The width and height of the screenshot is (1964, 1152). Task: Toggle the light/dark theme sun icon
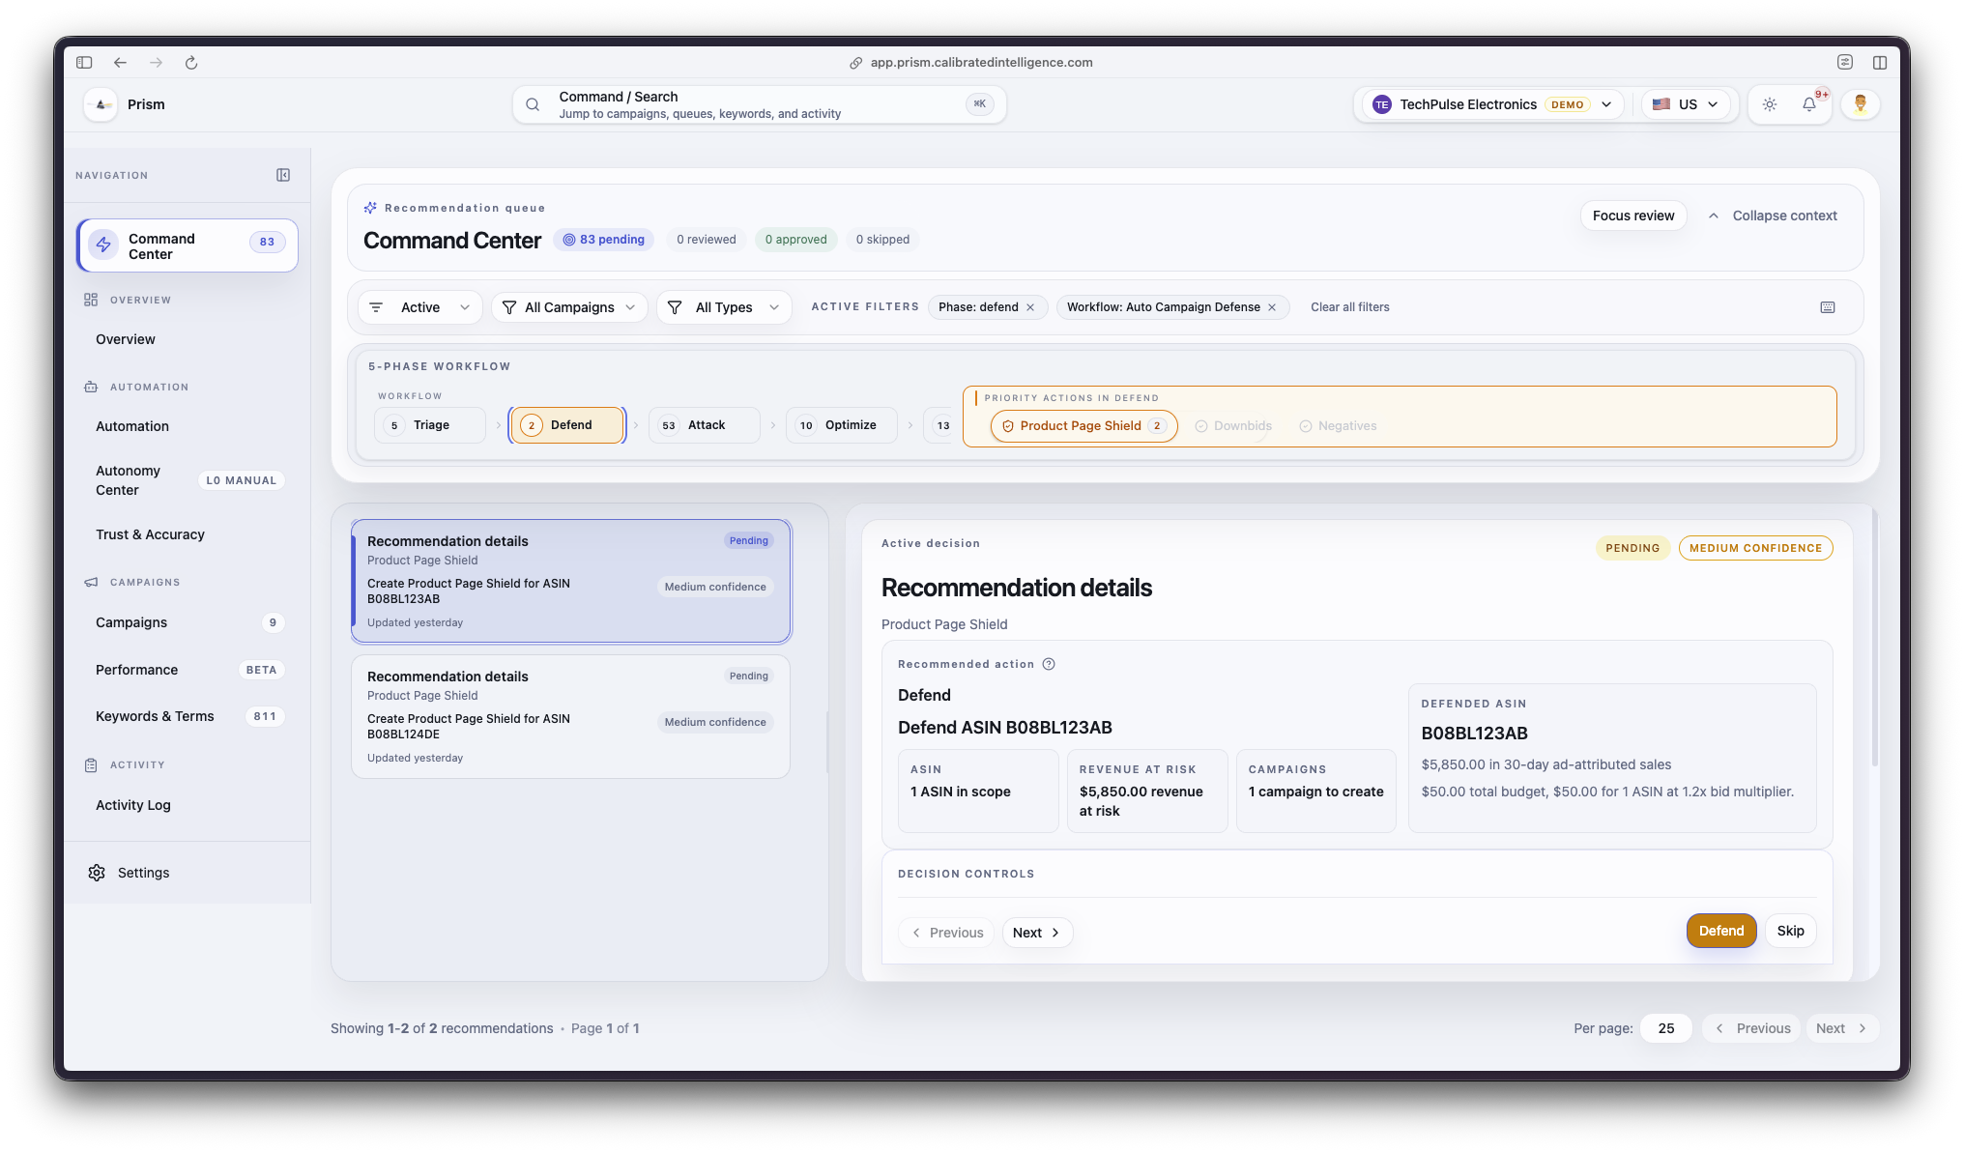click(1770, 104)
